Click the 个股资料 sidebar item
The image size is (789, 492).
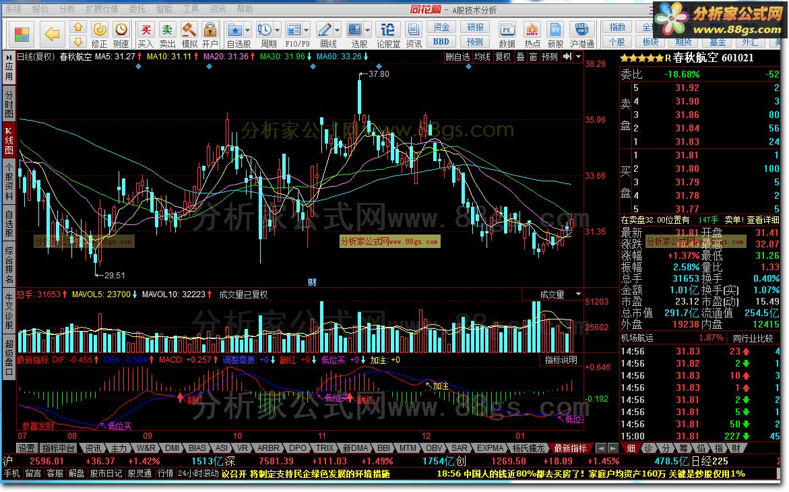tap(9, 181)
